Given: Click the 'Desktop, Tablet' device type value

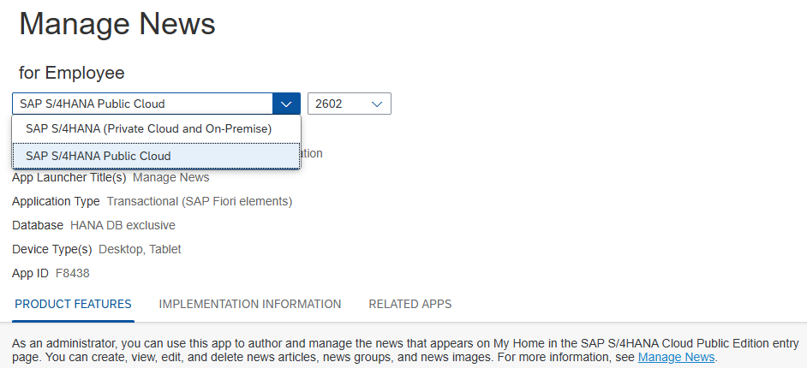Looking at the screenshot, I should pyautogui.click(x=140, y=249).
